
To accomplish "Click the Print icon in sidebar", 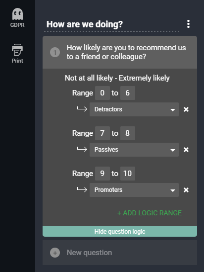I will 17,50.
